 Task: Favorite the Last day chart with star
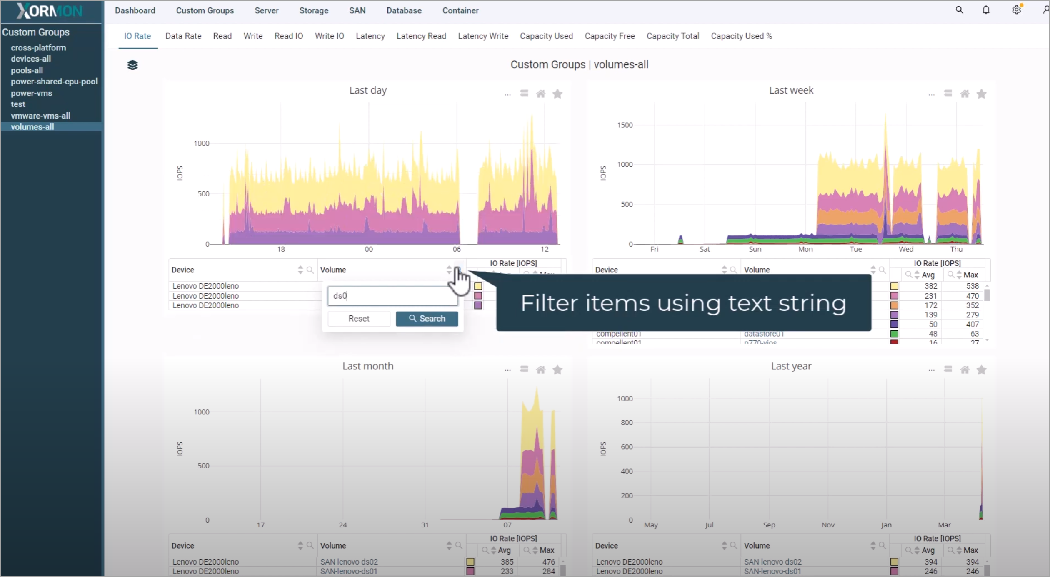point(557,94)
